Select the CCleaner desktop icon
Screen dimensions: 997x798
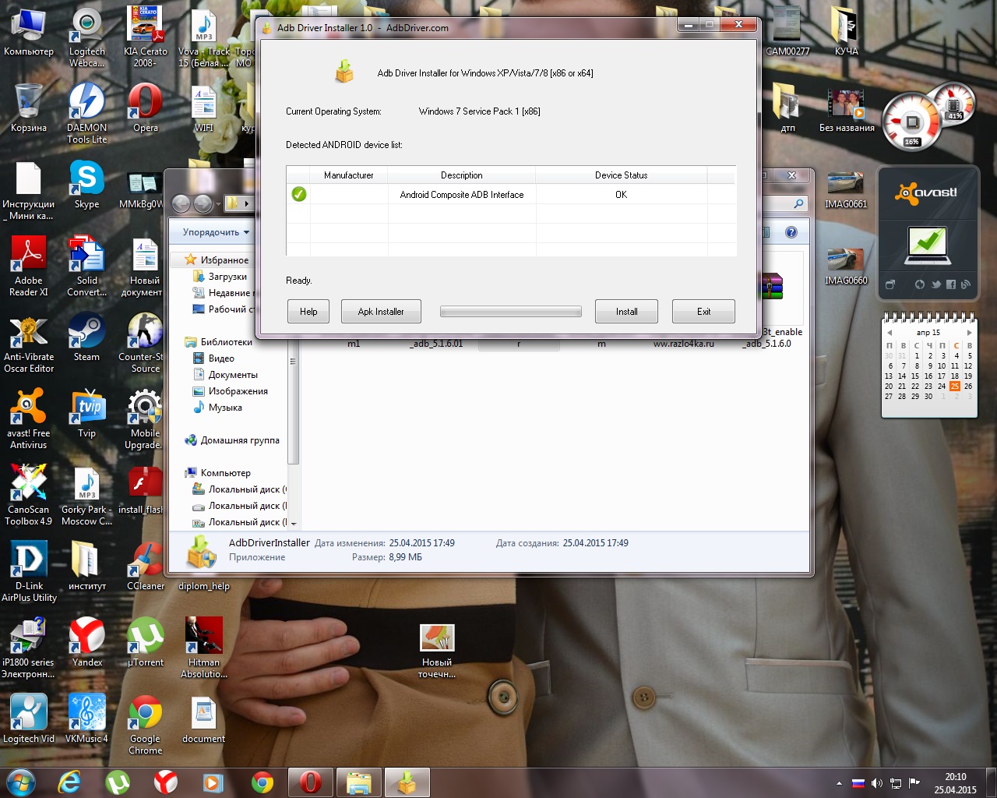coord(146,565)
